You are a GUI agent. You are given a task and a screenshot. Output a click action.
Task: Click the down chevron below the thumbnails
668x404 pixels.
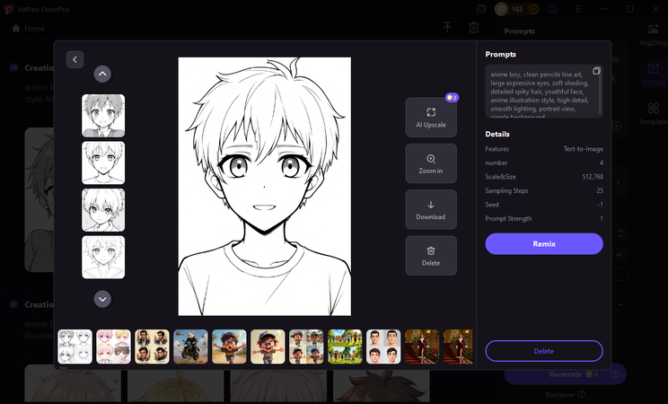coord(102,299)
